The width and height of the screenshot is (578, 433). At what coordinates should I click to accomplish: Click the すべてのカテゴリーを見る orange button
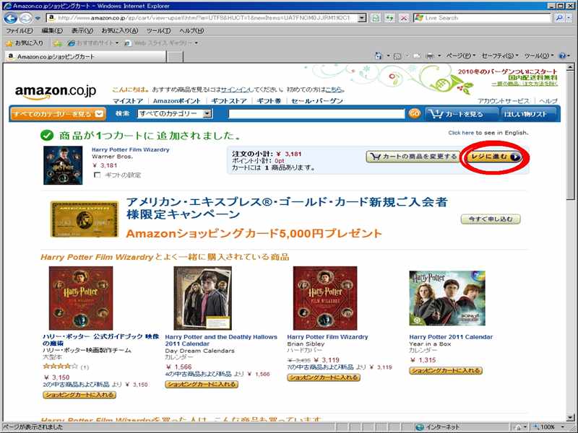tap(59, 114)
